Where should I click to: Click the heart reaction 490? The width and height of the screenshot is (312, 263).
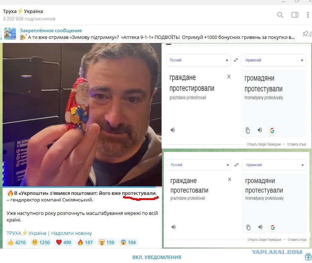click(64, 242)
